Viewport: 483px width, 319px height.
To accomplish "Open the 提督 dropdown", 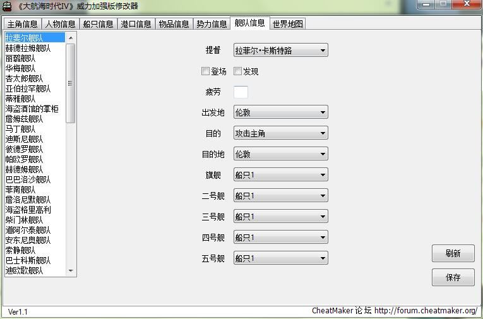I will 280,51.
